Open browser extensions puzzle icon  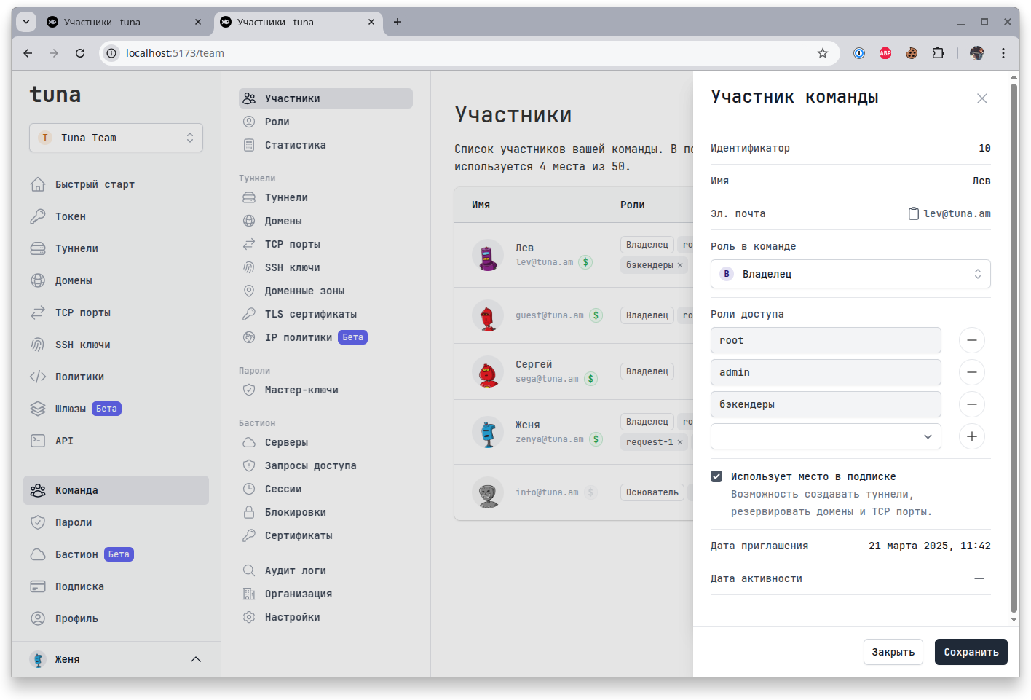click(938, 53)
